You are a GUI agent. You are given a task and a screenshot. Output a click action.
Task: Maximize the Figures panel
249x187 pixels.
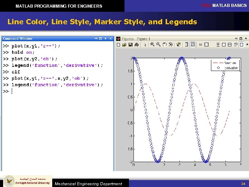point(241,39)
